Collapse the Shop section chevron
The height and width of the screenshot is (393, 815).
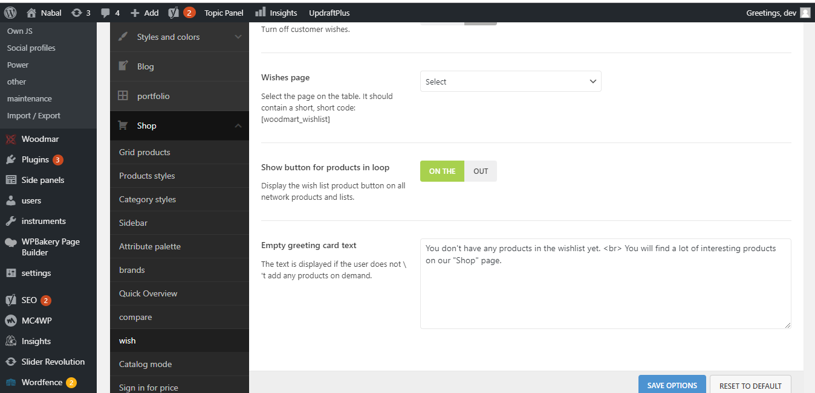[x=238, y=126]
